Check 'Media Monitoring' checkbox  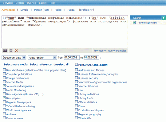tap(4, 90)
